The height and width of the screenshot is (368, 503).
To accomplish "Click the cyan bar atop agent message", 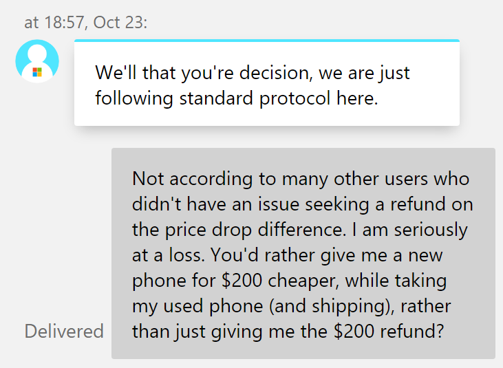I will [267, 41].
